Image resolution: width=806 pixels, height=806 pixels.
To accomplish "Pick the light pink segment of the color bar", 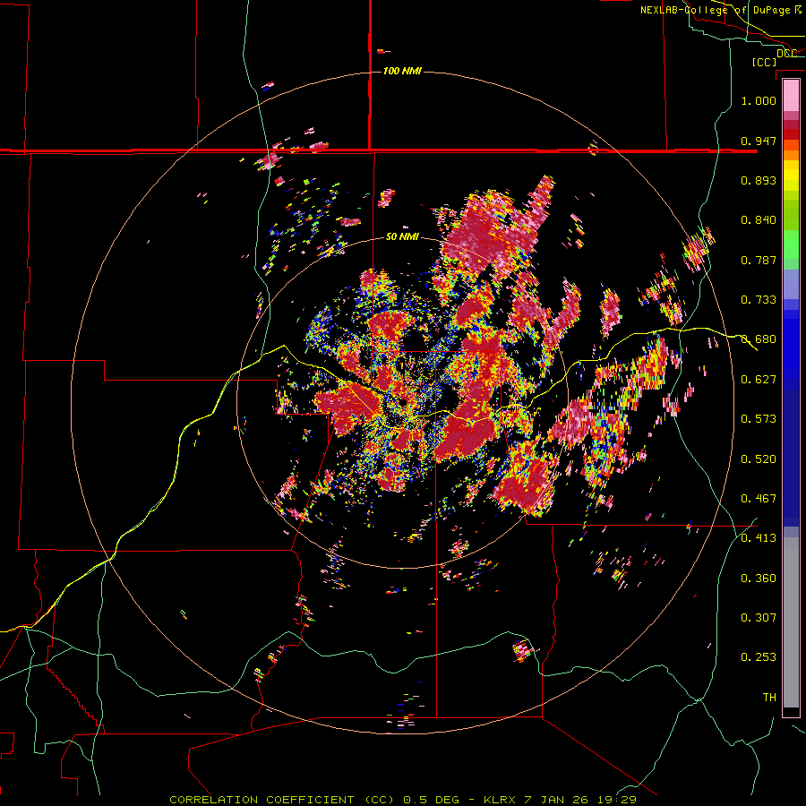I will (x=791, y=95).
